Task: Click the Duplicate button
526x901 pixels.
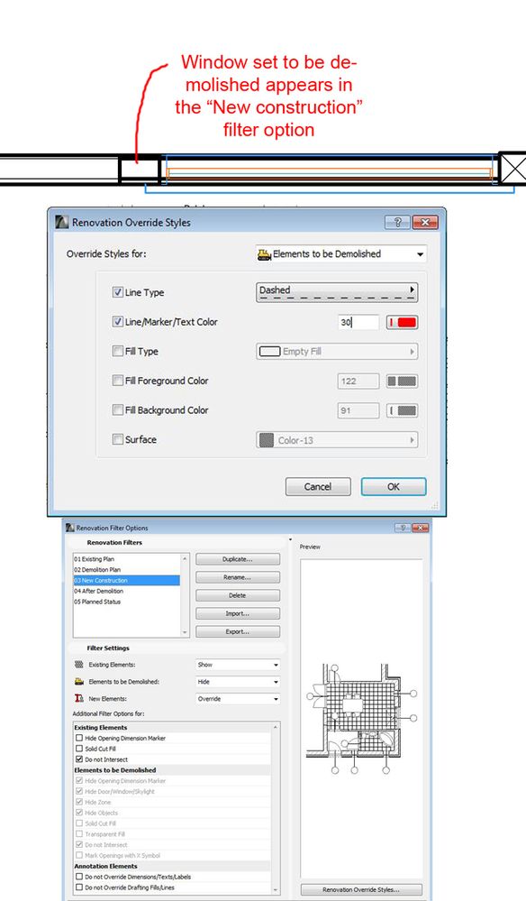Action: click(238, 559)
